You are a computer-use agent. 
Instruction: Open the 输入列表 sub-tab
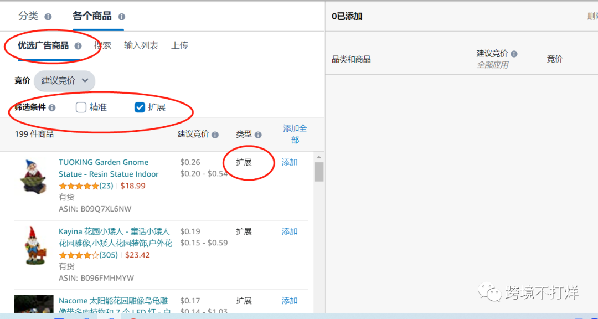[141, 46]
